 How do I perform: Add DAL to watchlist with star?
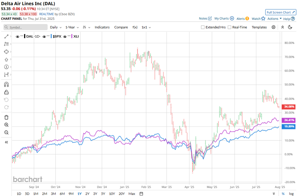[x=263, y=18]
